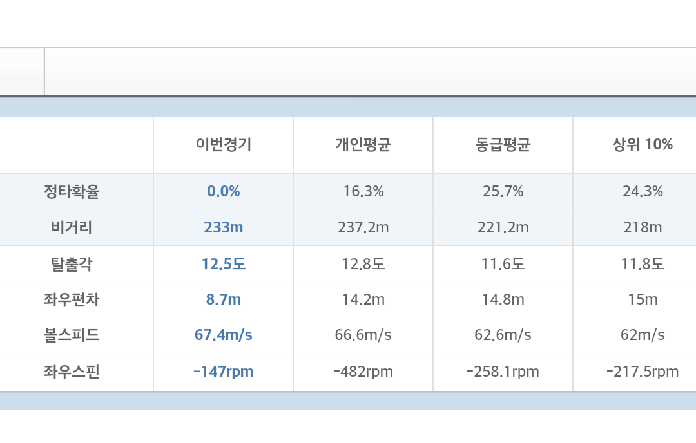Screen dimensions: 696x443
Task: Select the 좌우편차 row label
Action: (72, 299)
